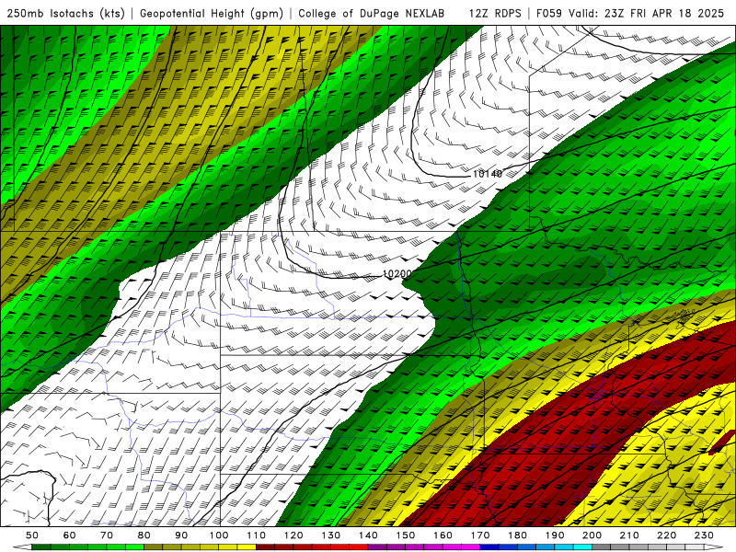
Task: Click the 170 knot legend value
Action: (480, 535)
